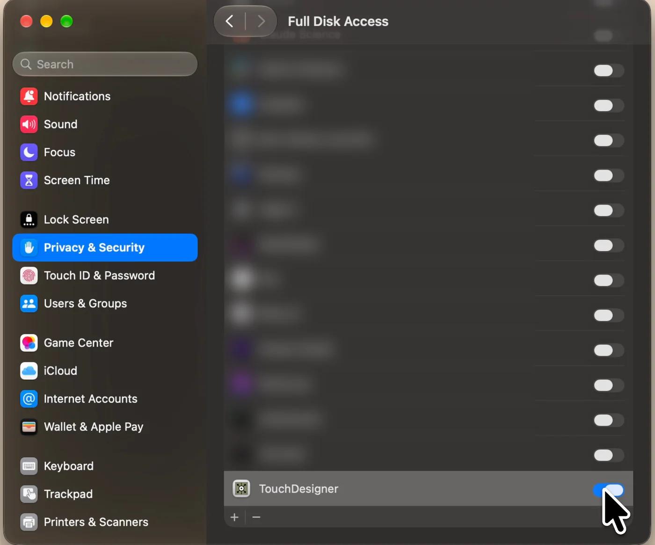Image resolution: width=655 pixels, height=545 pixels.
Task: Close the System Settings window
Action: click(x=26, y=21)
